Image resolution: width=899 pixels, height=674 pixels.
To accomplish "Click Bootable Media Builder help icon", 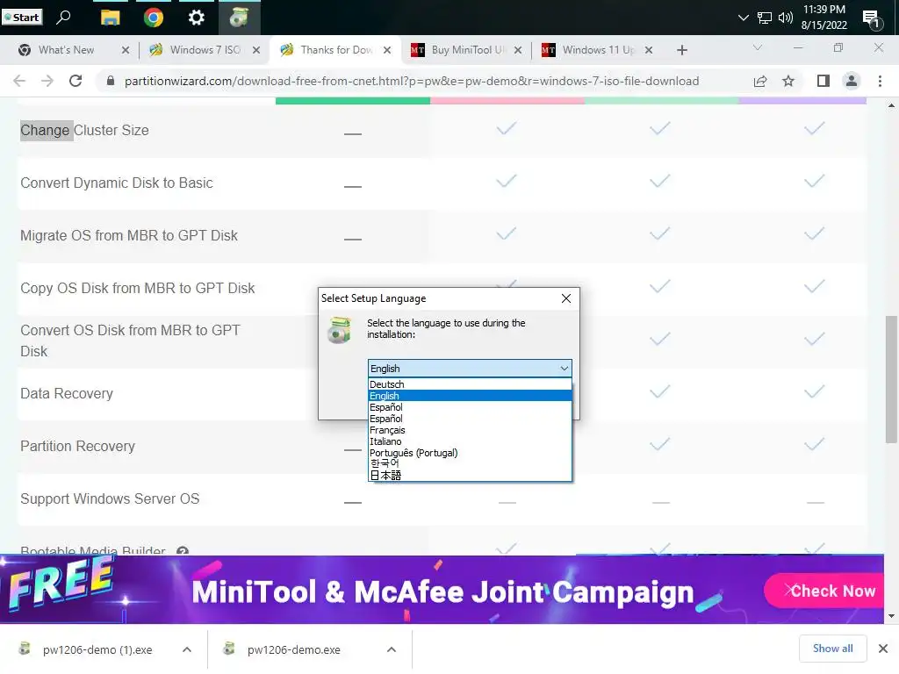I will [x=183, y=551].
